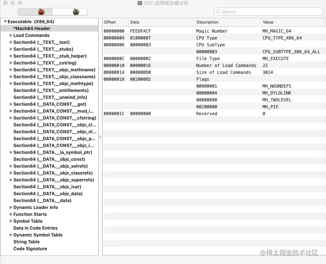Viewport: 326px width, 264px height.
Task: Select Section64 (__DATA,__objc_classrefs) row
Action: coord(50,173)
